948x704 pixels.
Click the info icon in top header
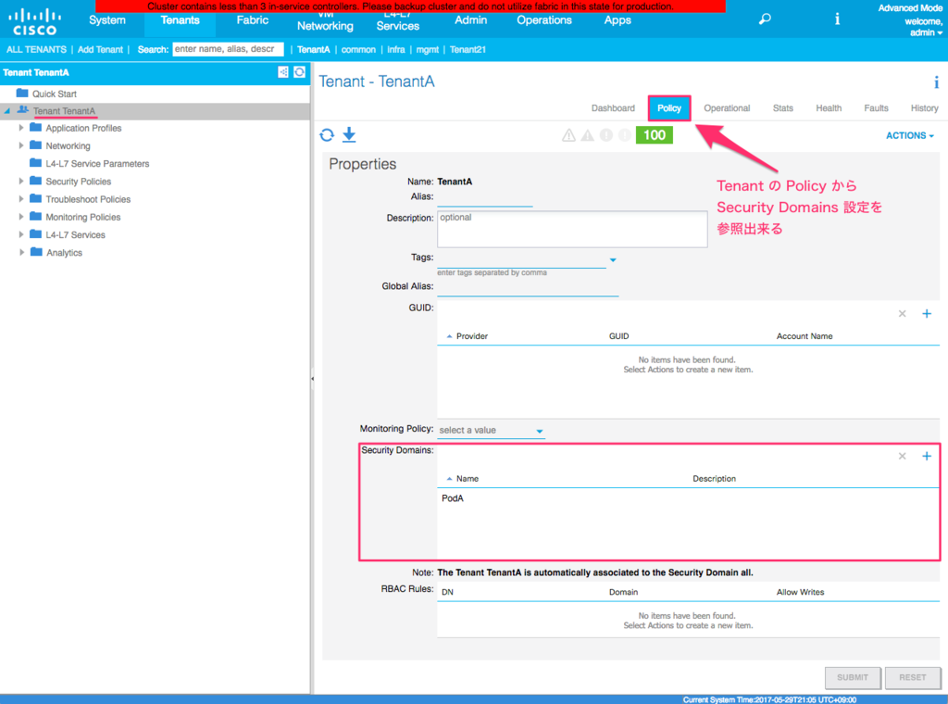(x=837, y=19)
